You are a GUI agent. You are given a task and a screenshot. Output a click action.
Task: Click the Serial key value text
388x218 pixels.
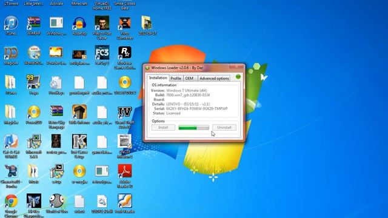(x=197, y=108)
